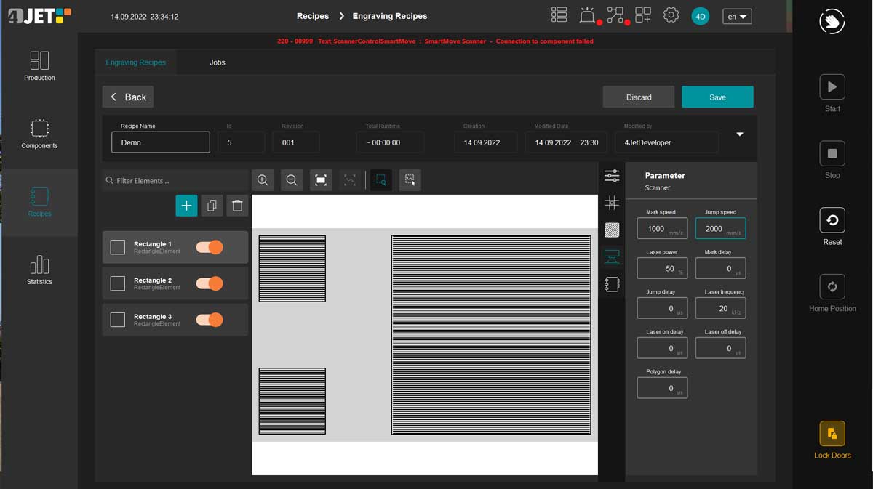Open the grid settings side icon
This screenshot has width=873, height=489.
pos(612,203)
